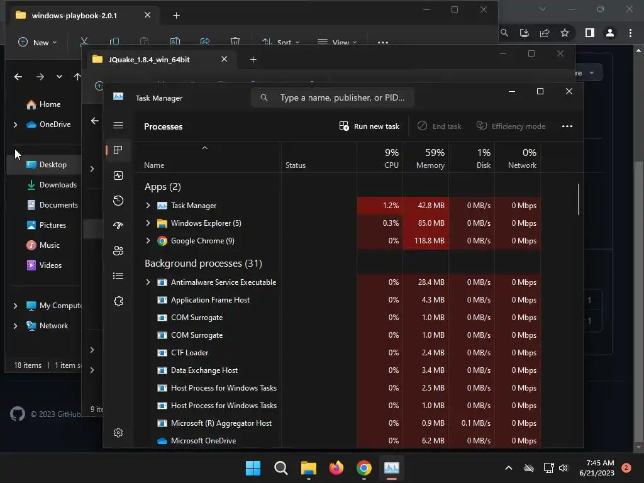644x483 pixels.
Task: Expand the OneDrive tree node
Action: pos(15,125)
